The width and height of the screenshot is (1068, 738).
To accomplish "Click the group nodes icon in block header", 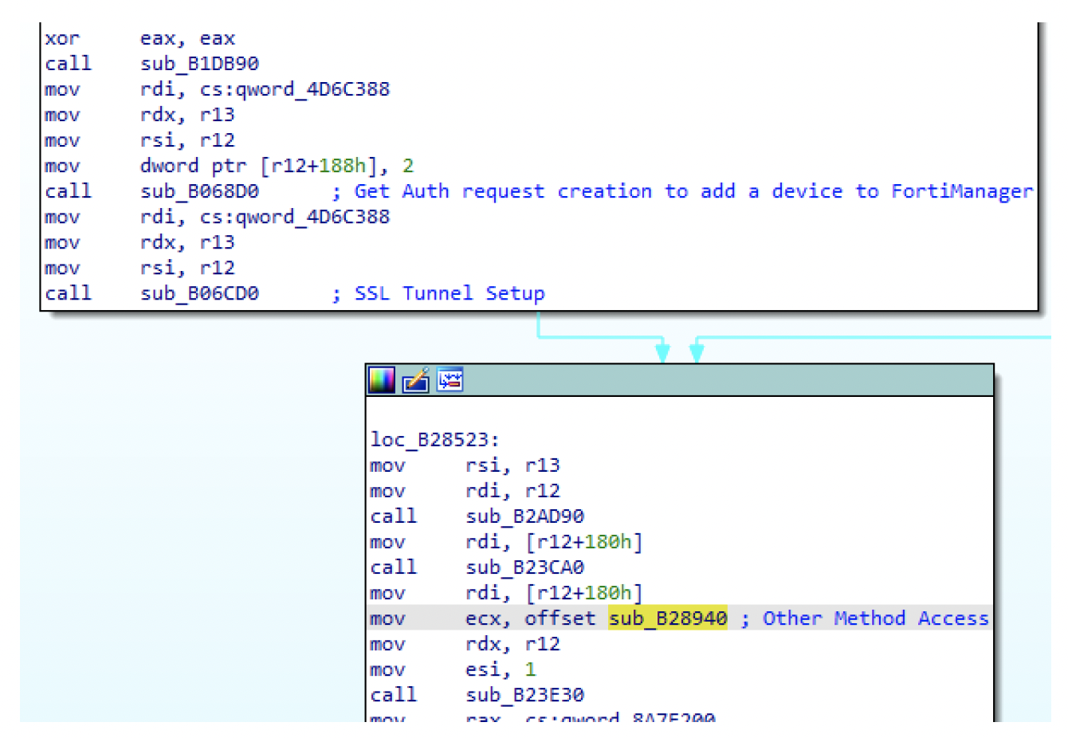I will pyautogui.click(x=450, y=380).
